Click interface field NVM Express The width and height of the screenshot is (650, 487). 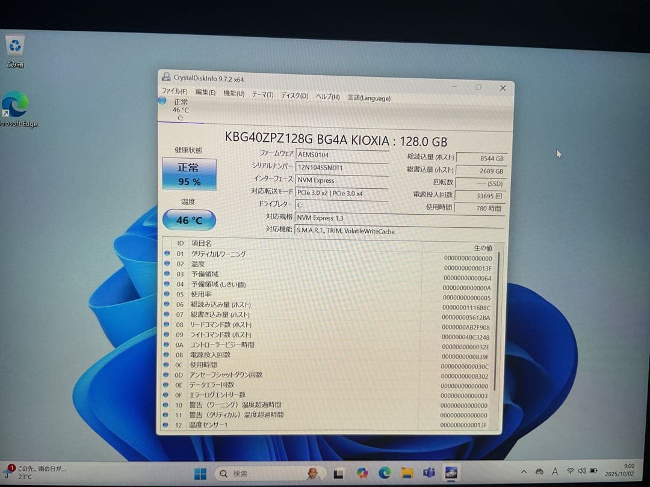(x=342, y=180)
